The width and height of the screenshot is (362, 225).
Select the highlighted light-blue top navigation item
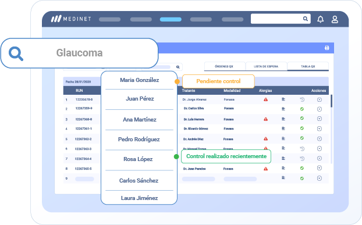tap(171, 19)
